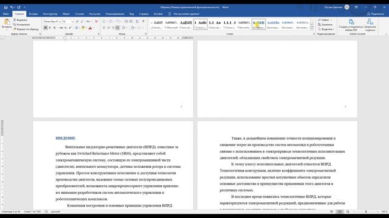Expand the styles gallery
Screen dimensions: 389x218
coord(312,28)
